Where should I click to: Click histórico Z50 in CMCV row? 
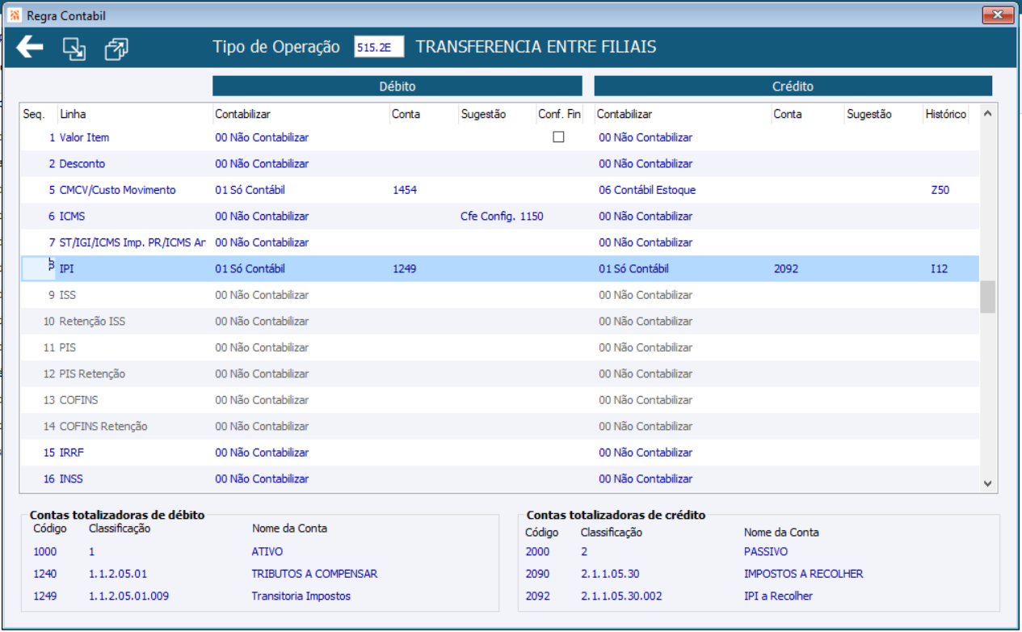940,190
